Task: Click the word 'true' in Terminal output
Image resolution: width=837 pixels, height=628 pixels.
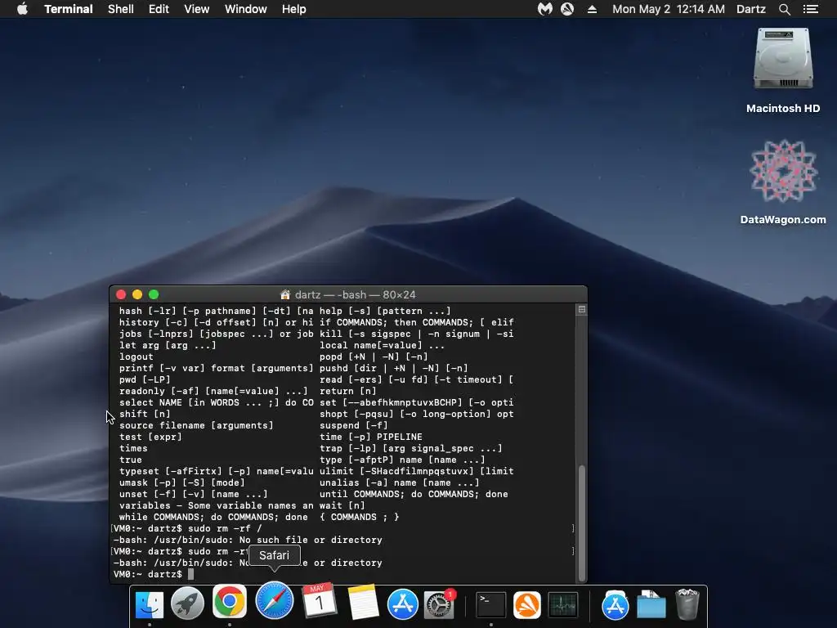Action: click(x=131, y=460)
